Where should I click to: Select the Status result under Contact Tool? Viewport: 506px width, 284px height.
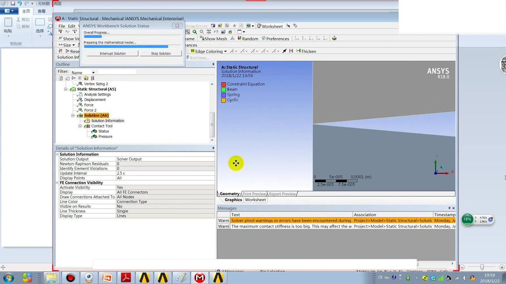tap(104, 131)
